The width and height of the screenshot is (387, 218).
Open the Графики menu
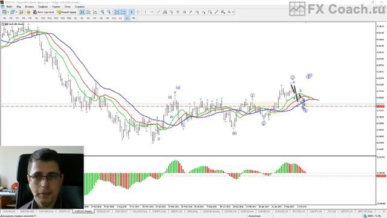43,7
